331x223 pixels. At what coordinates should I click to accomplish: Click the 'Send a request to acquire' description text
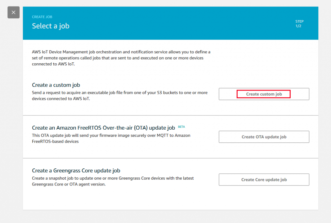[x=120, y=96]
